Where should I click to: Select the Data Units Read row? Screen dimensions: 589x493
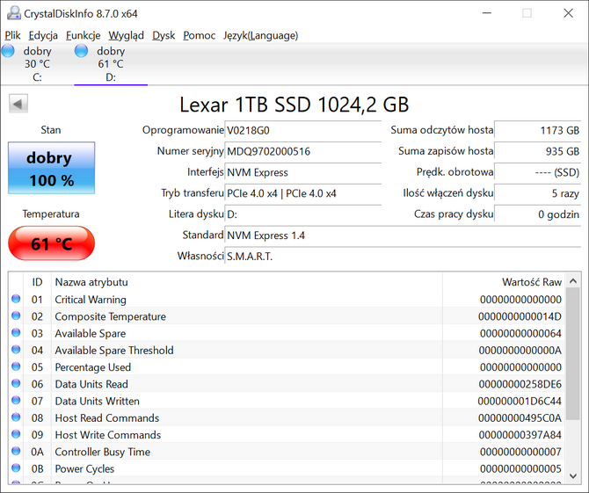coord(287,384)
